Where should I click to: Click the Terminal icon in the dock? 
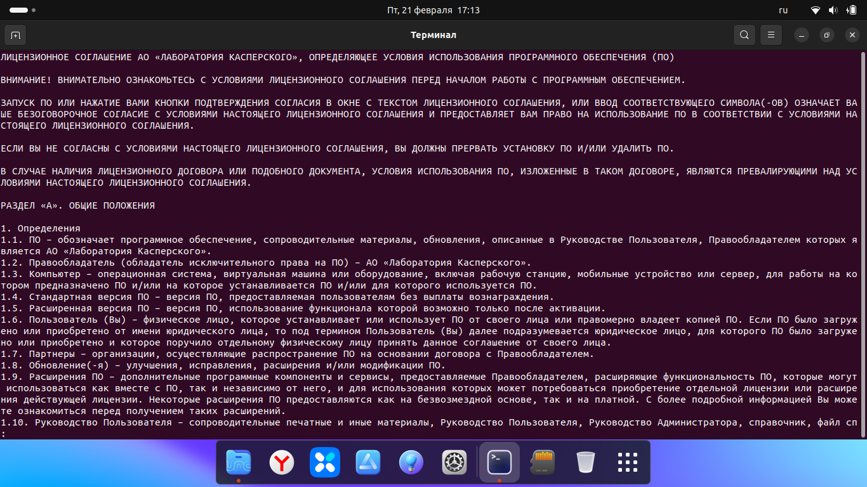[x=500, y=462]
